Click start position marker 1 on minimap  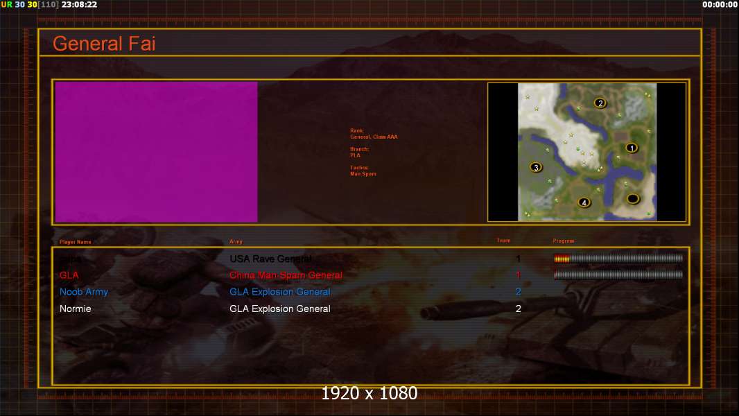(x=632, y=148)
